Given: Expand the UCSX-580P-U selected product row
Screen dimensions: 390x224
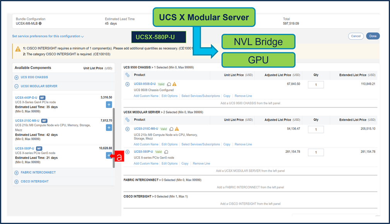Looking at the screenshot, I should tap(127, 152).
